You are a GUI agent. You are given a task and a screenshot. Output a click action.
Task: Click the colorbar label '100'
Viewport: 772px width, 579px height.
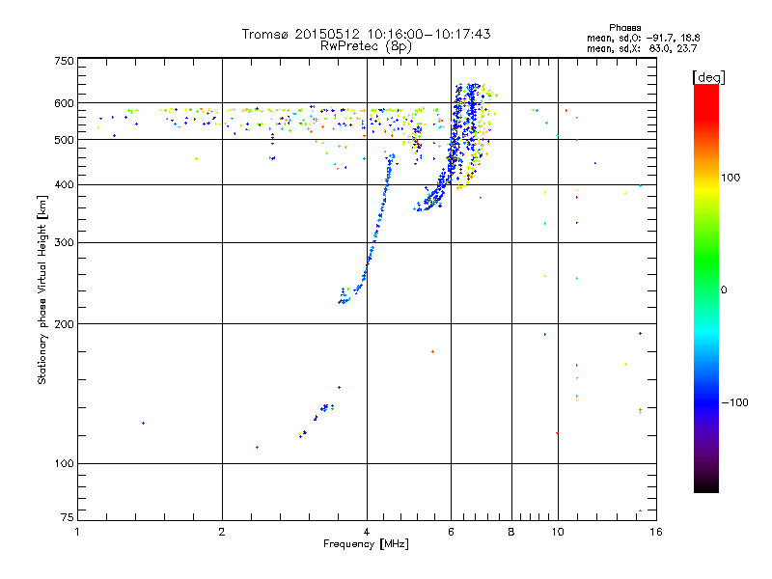pyautogui.click(x=731, y=178)
